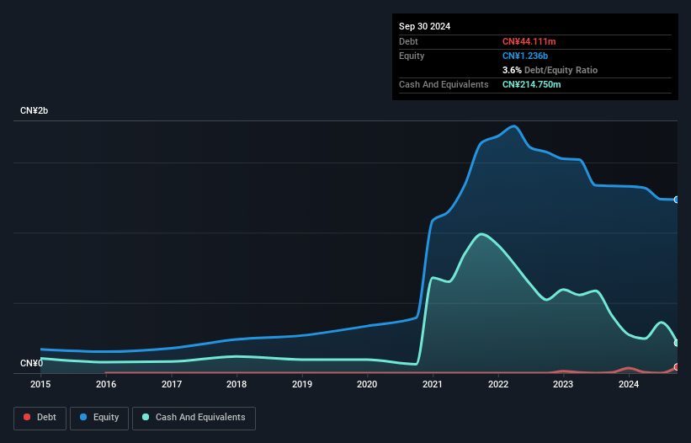The height and width of the screenshot is (443, 691).
Task: Click the CN¥0 y-axis label
Action: [31, 363]
